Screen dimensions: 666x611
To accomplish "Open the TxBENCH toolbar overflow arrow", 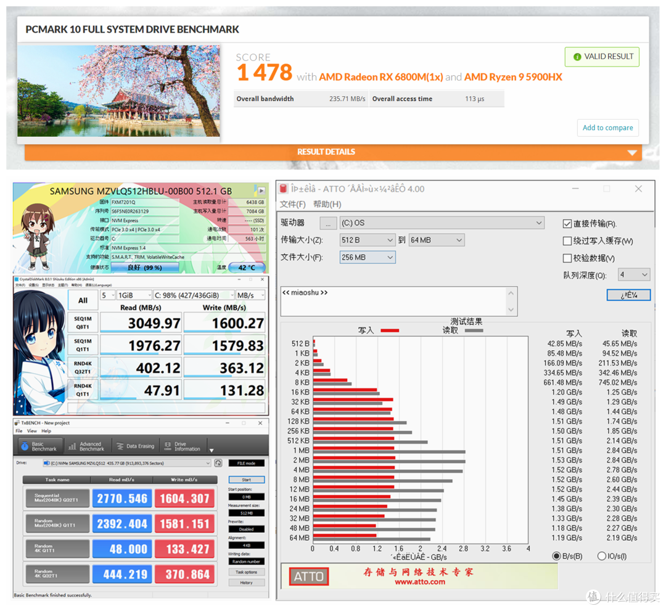I will (x=212, y=450).
